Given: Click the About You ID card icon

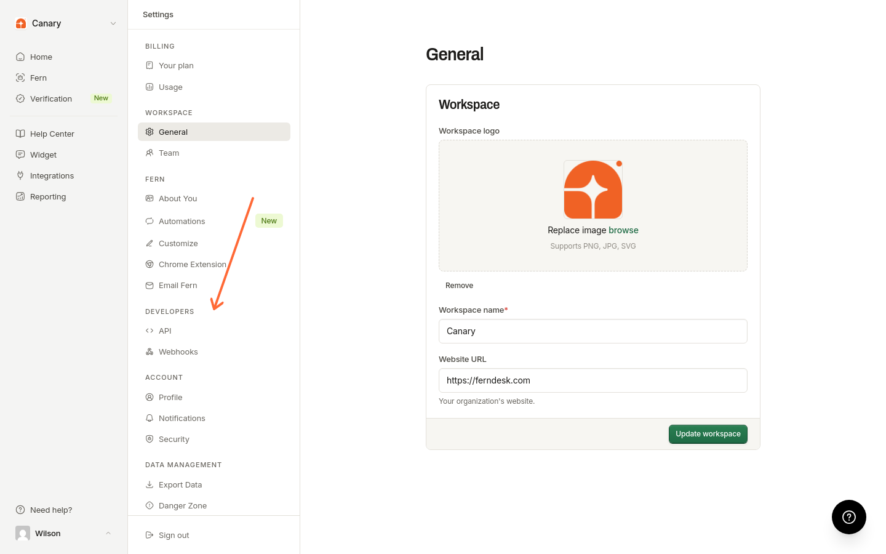Looking at the screenshot, I should [150, 198].
